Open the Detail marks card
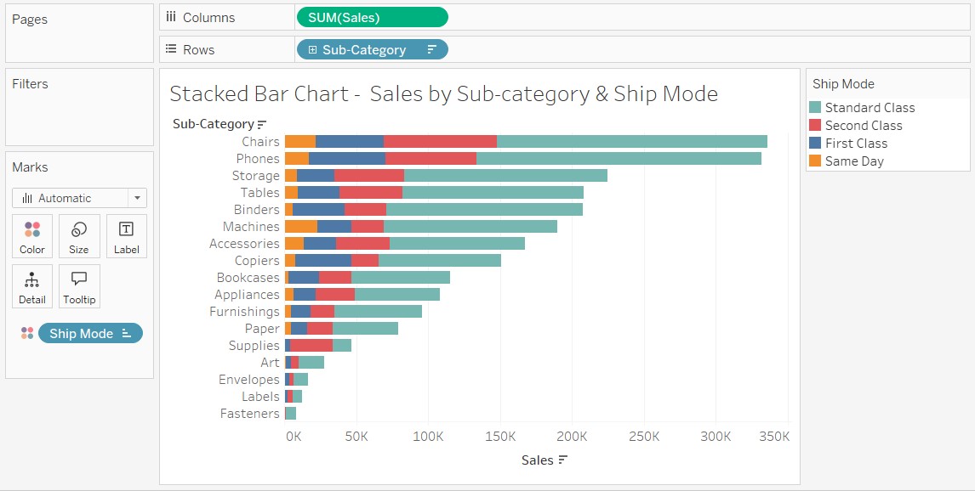The image size is (975, 491). [x=32, y=286]
